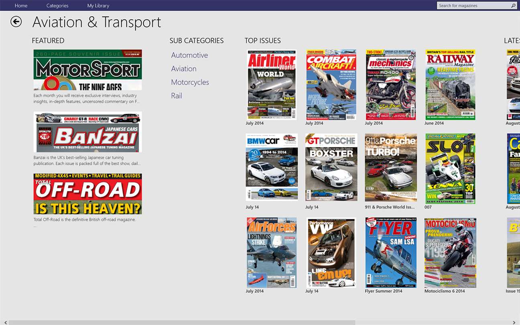Click the '911 & Porsche World Iss...' caption
The height and width of the screenshot is (325, 520).
click(390, 207)
